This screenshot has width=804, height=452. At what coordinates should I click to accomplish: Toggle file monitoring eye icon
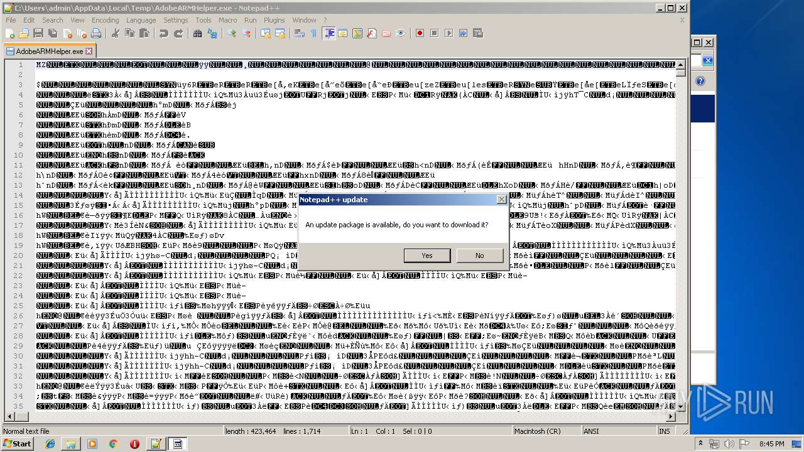click(400, 33)
